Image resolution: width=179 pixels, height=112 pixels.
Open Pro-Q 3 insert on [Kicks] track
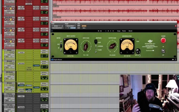point(21,53)
